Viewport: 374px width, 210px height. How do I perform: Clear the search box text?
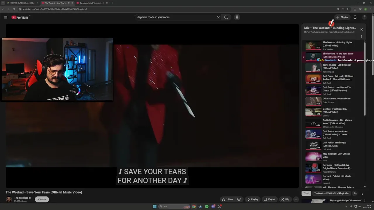click(x=218, y=17)
